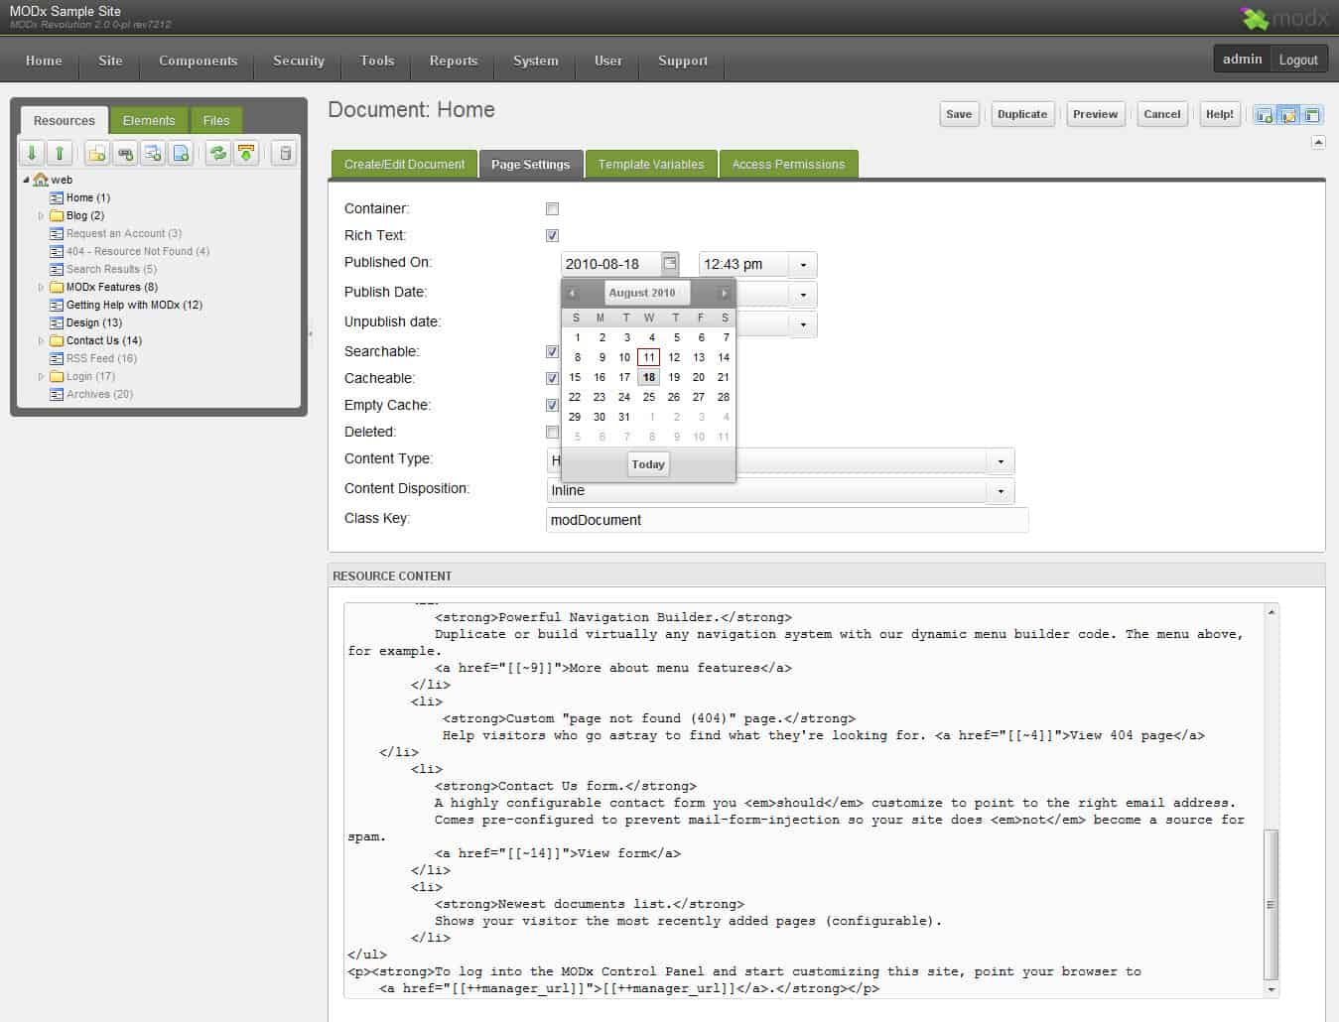This screenshot has width=1339, height=1022.
Task: Toggle the Deleted checkbox
Action: coord(552,432)
